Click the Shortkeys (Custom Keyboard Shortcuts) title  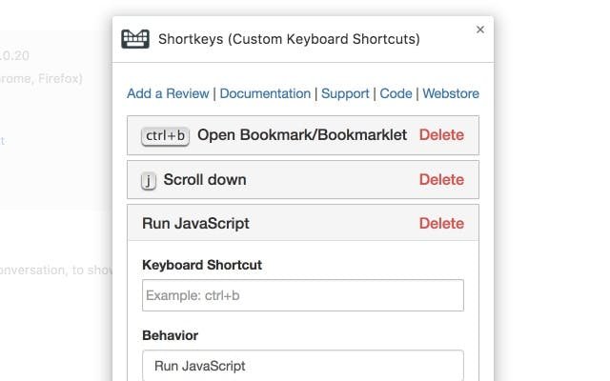point(289,39)
